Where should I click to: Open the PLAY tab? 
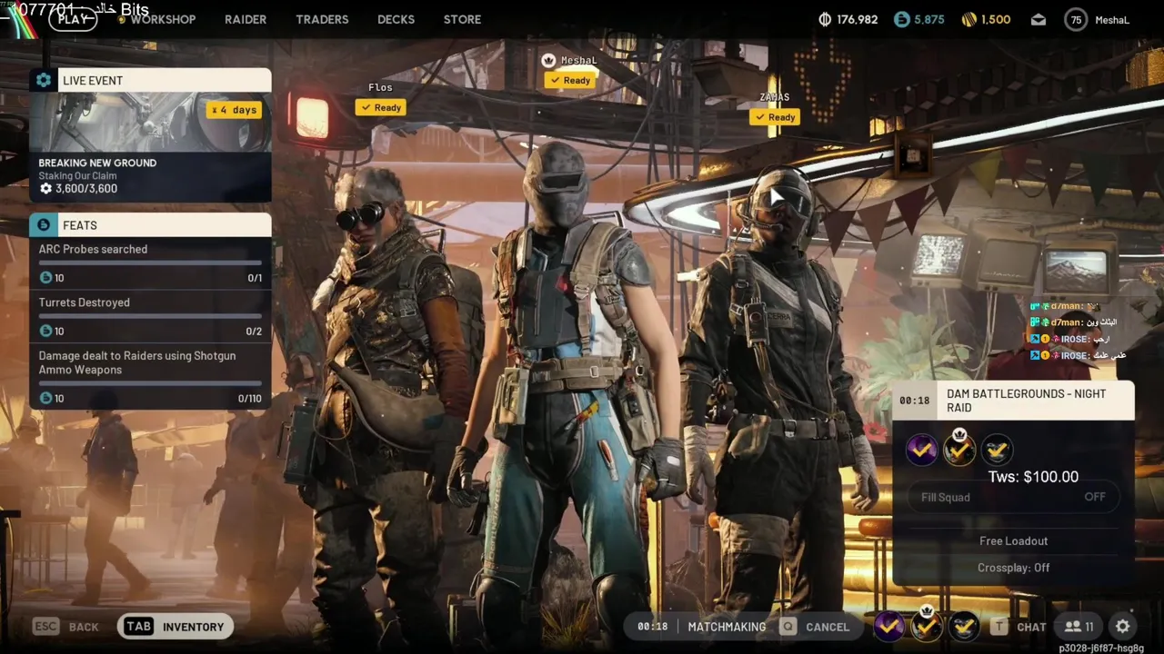click(73, 19)
